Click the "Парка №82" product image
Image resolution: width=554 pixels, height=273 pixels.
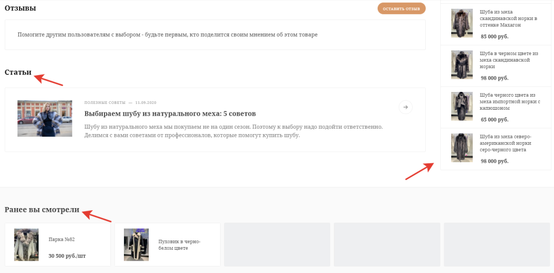coord(26,245)
